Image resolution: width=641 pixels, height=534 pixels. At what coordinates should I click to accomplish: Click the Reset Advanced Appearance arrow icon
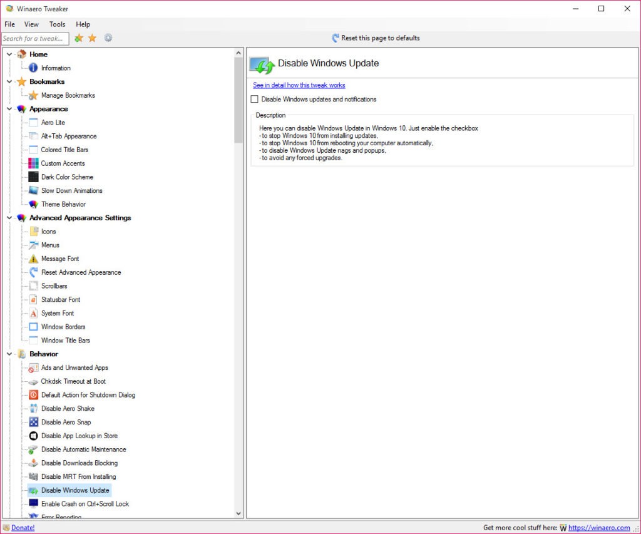[x=33, y=272]
